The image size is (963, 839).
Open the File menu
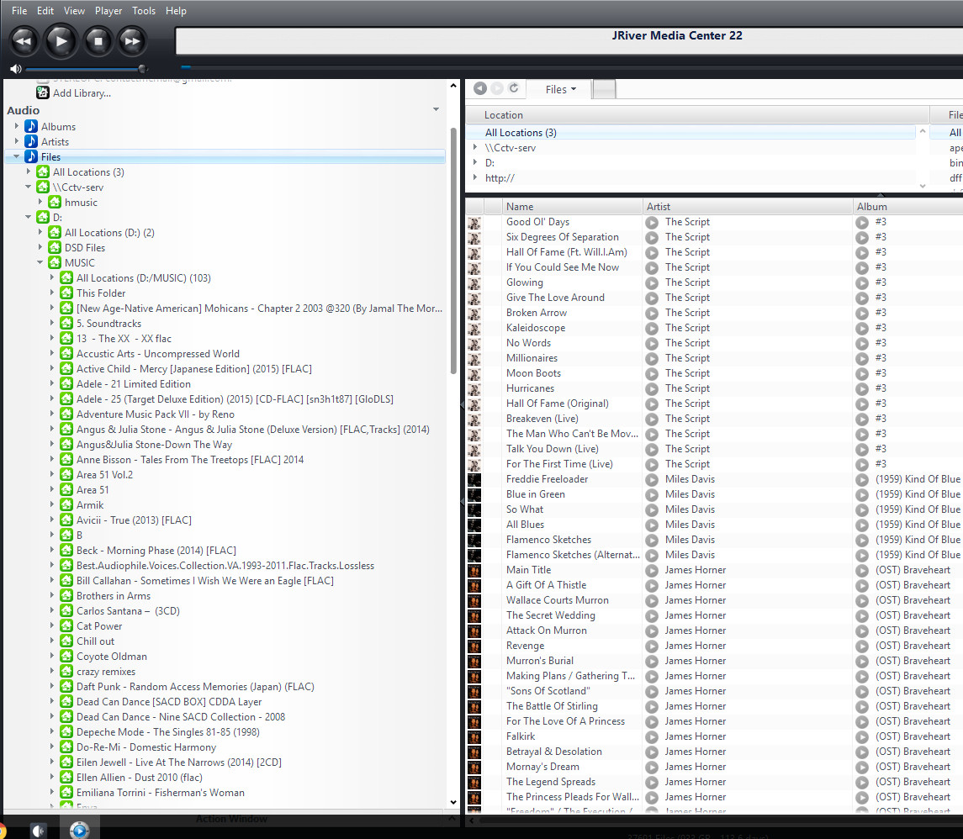[19, 10]
